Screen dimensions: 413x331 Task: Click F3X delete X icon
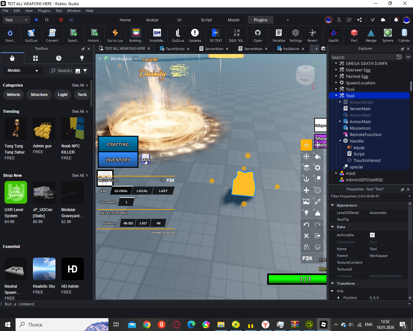306,236
